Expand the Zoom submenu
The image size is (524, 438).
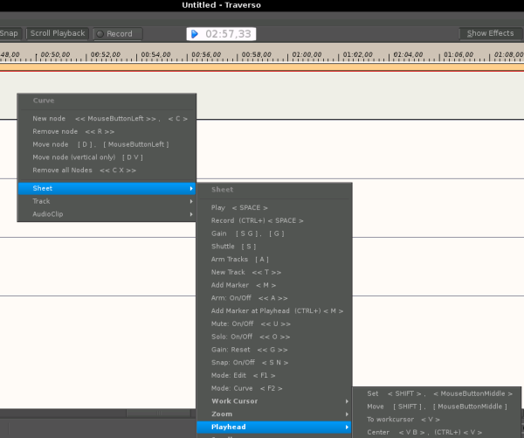(274, 414)
